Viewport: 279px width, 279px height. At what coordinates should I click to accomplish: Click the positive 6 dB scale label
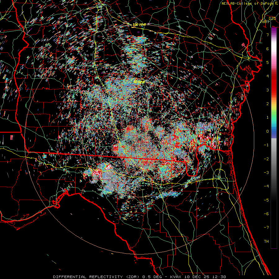[268, 49]
